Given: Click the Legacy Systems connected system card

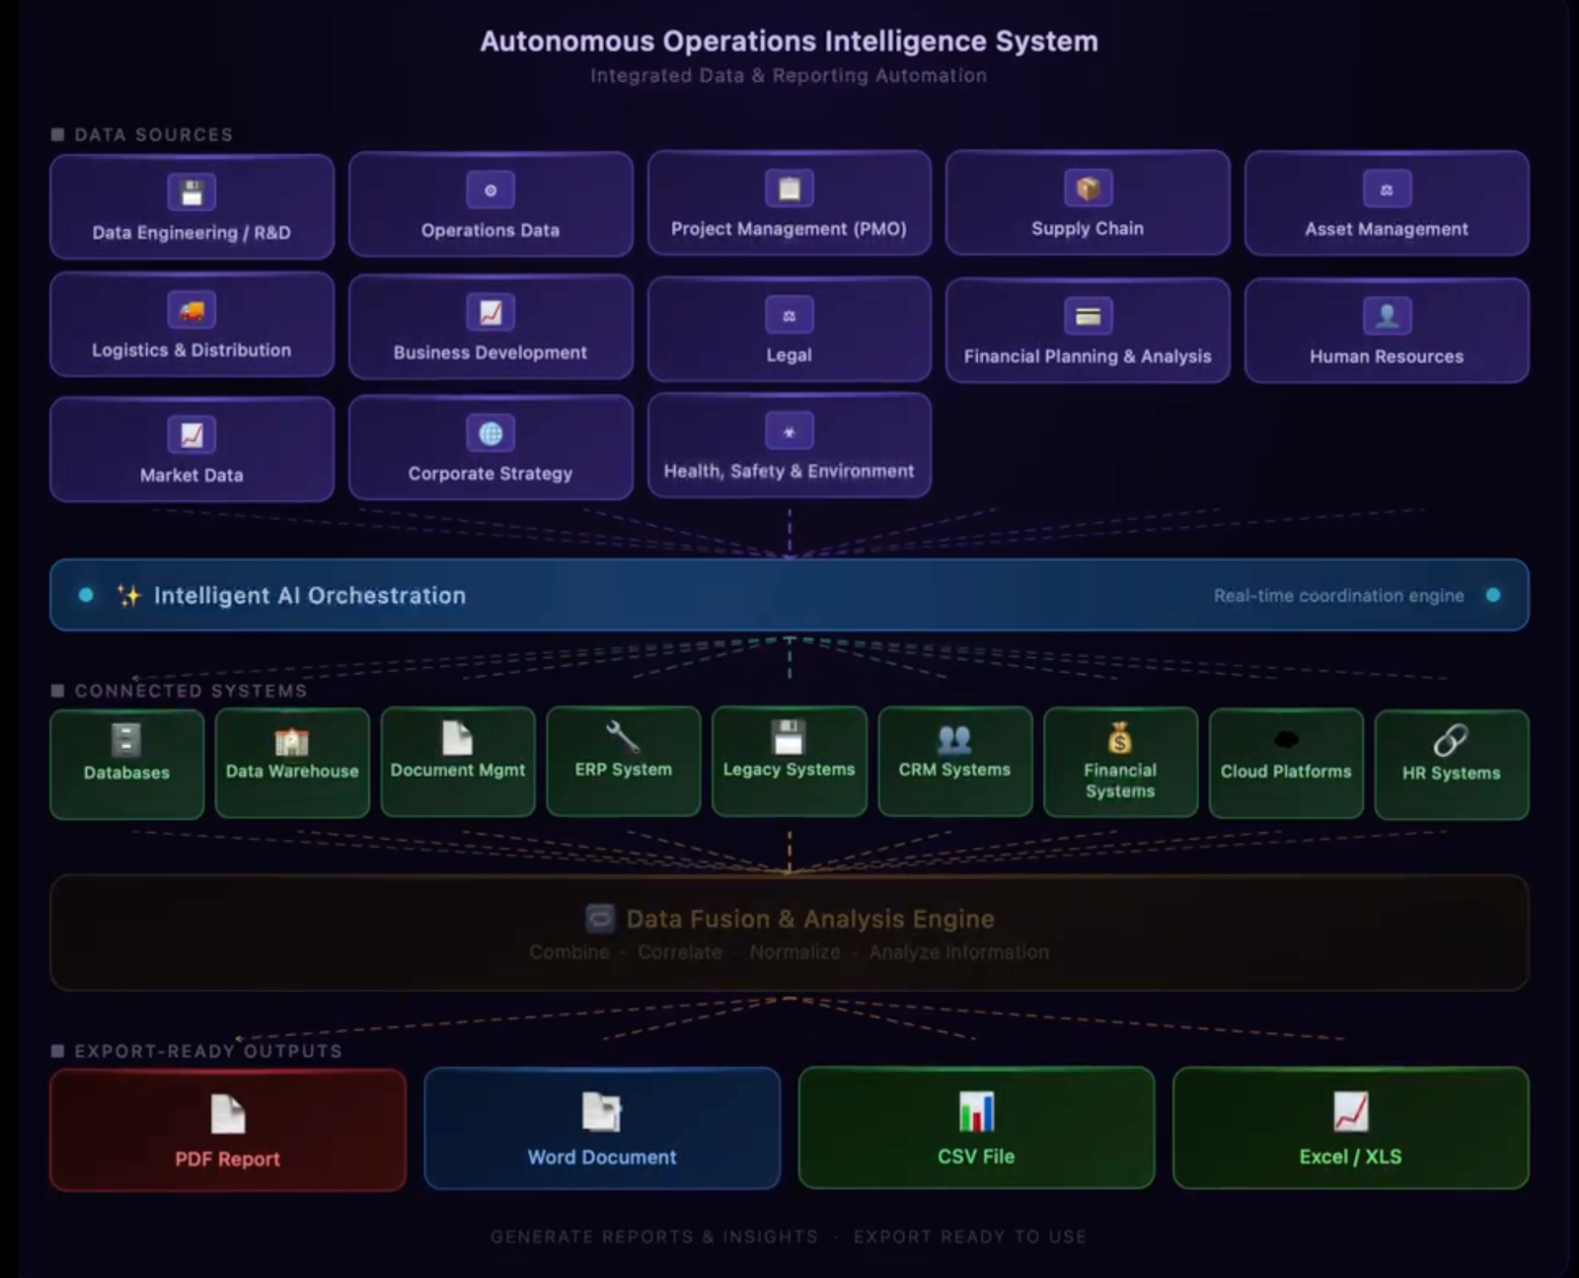Looking at the screenshot, I should tap(789, 761).
